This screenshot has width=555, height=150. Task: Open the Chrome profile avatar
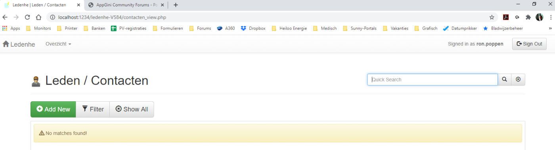pyautogui.click(x=540, y=17)
